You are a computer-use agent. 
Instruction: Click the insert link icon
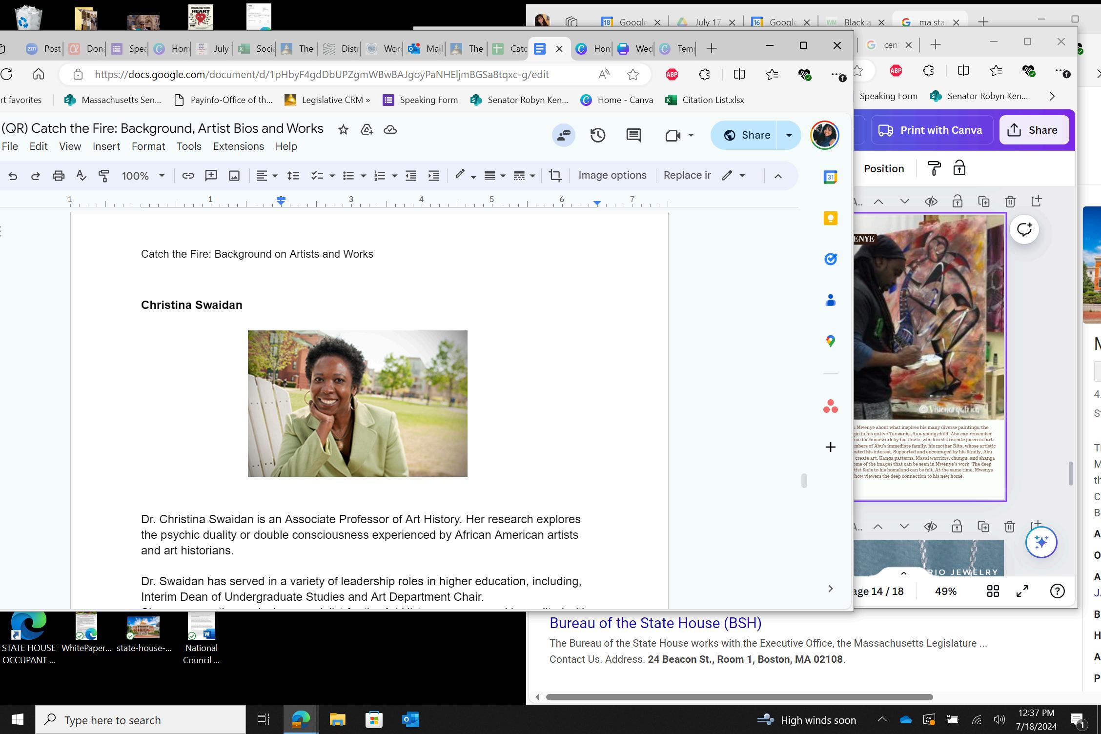188,176
